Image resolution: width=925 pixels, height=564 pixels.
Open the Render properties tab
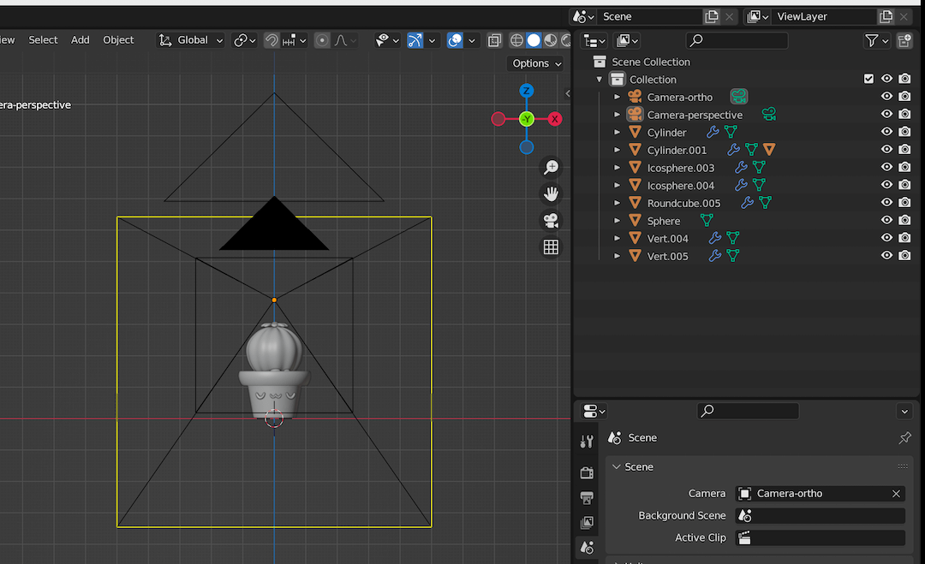[587, 472]
